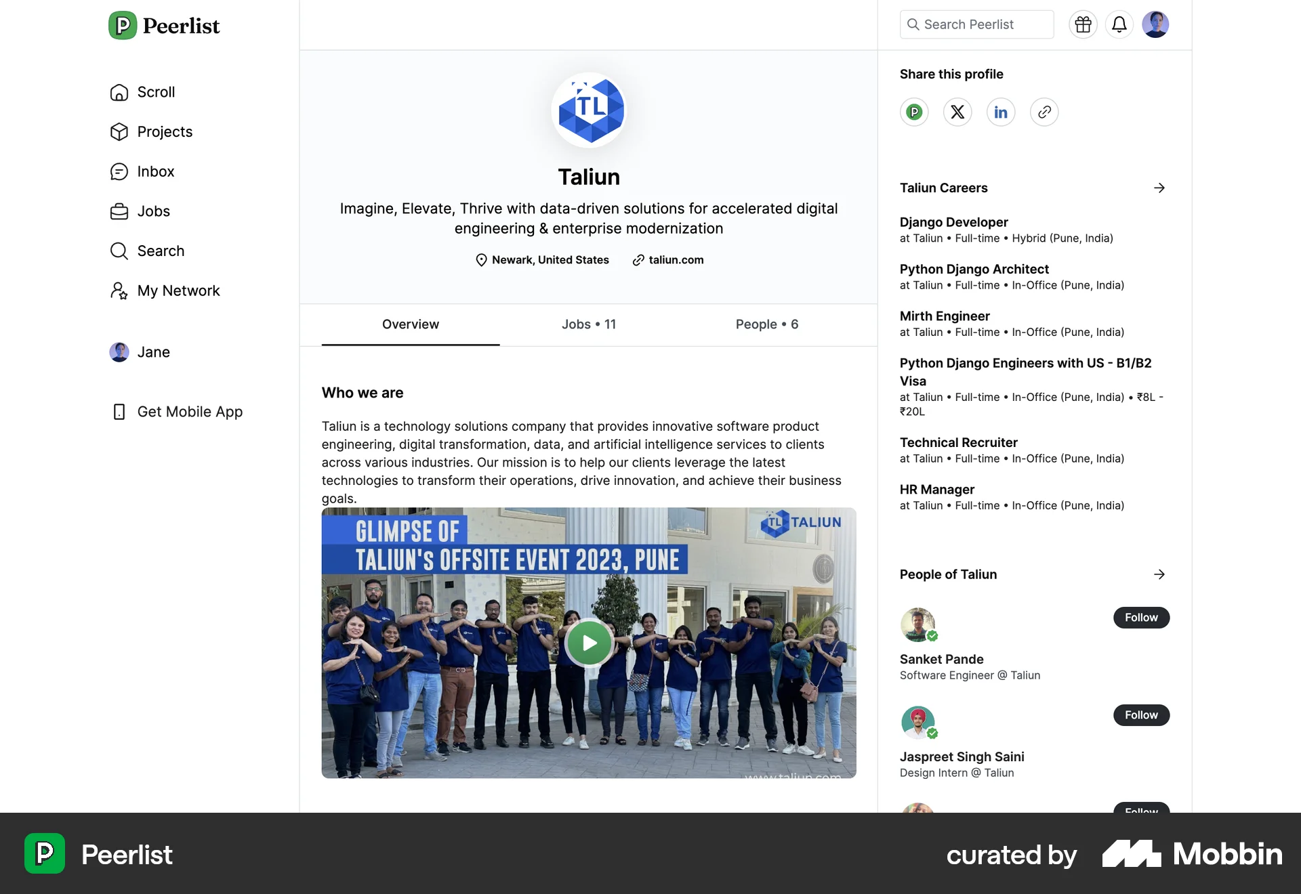Visit taliun.com website link
Screen dimensions: 1301x894
(x=675, y=259)
